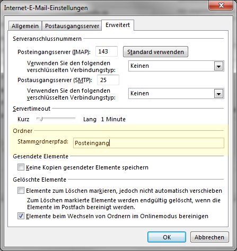Viewport: 237px width, 251px height.
Task: Click the Posteingangsserver (IMAP) label
Action: 54,52
